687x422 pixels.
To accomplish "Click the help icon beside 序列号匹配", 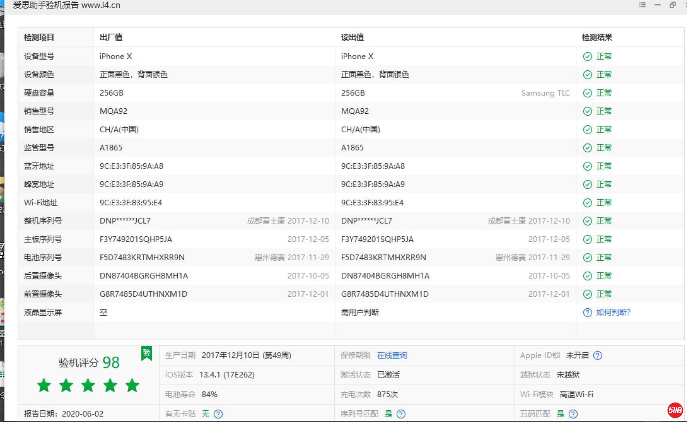I will point(401,414).
